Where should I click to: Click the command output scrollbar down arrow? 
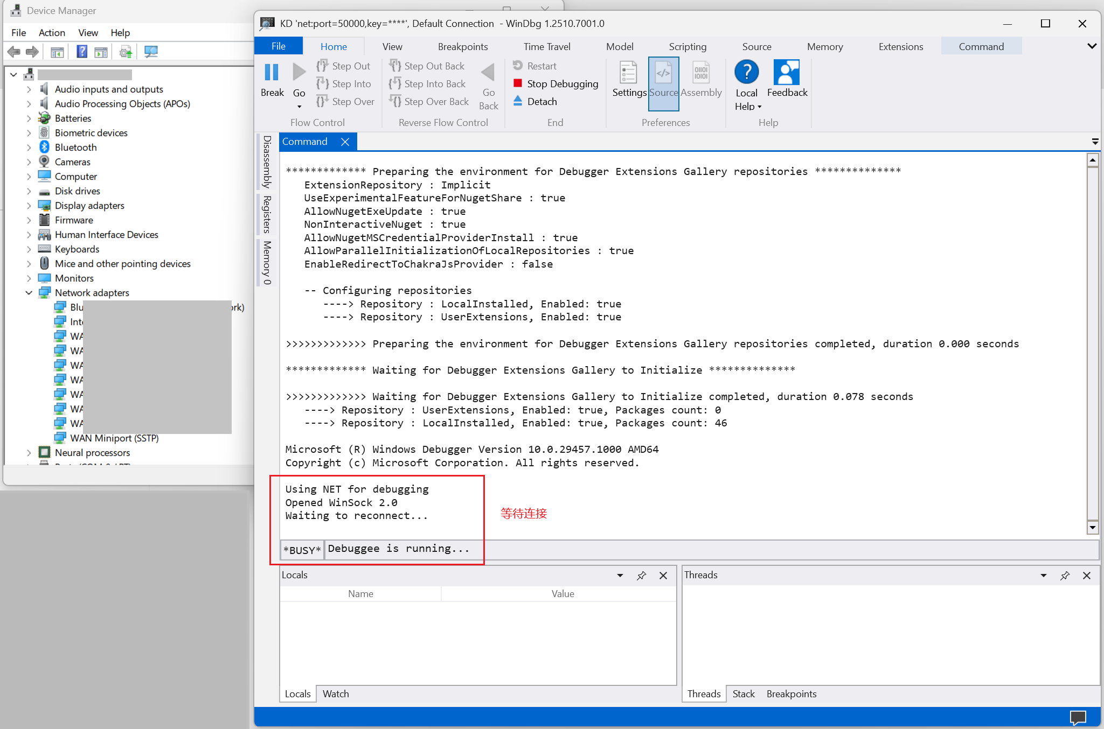click(x=1093, y=528)
